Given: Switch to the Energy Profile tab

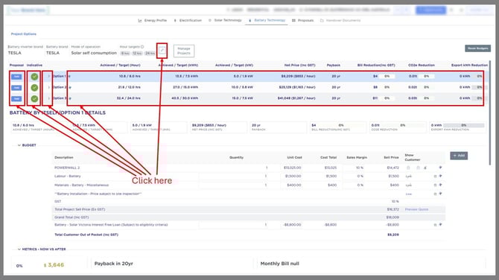Looking at the screenshot, I should click(153, 20).
